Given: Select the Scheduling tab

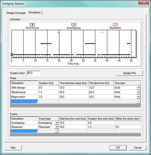Looking at the screenshot, I should pyautogui.click(x=34, y=13).
